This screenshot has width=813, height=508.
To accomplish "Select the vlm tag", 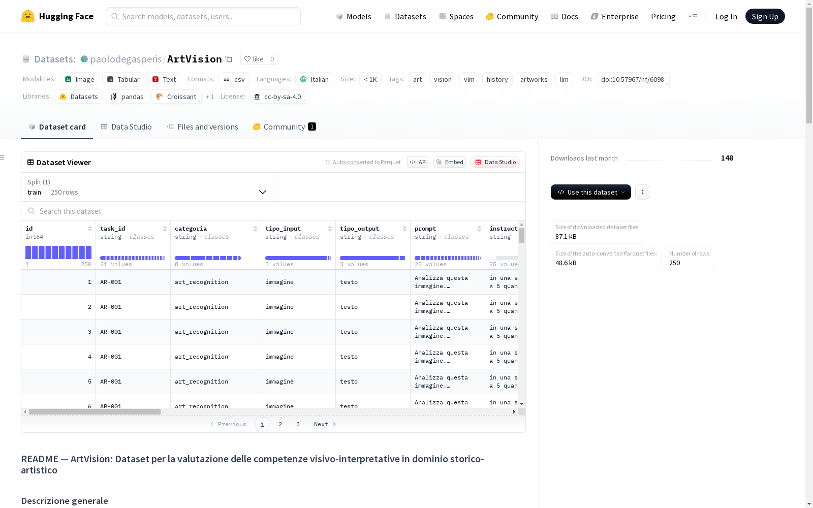I will [469, 79].
